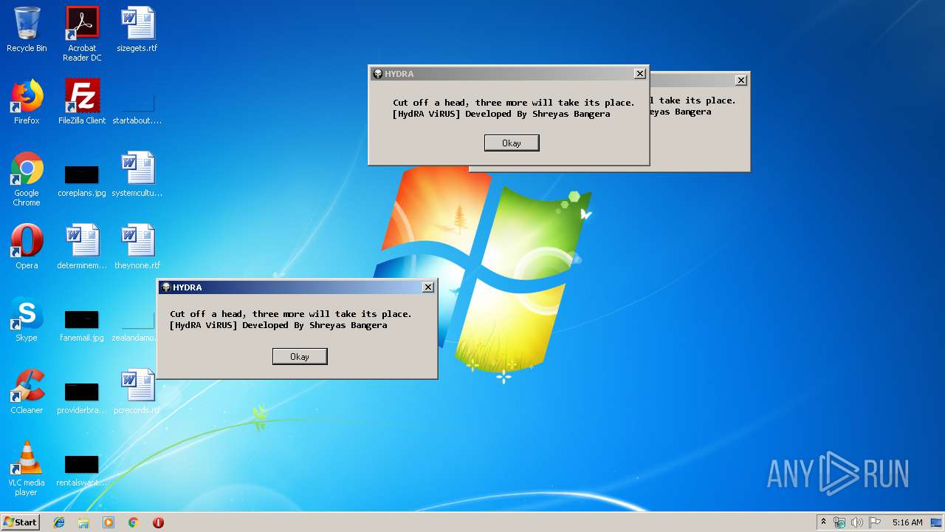Open FileZilla Client shortcut

pyautogui.click(x=82, y=102)
